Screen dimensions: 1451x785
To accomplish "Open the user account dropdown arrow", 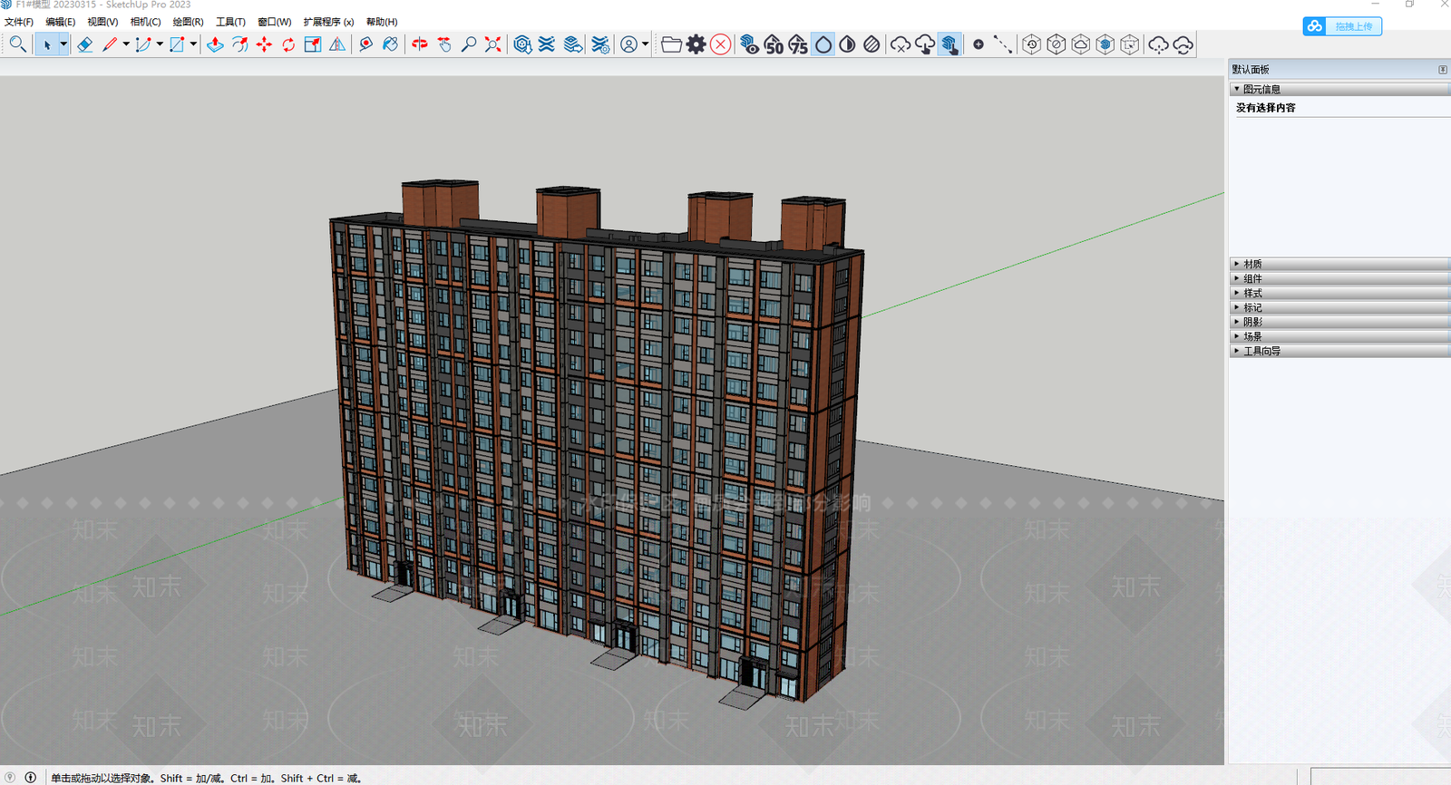I will click(645, 44).
